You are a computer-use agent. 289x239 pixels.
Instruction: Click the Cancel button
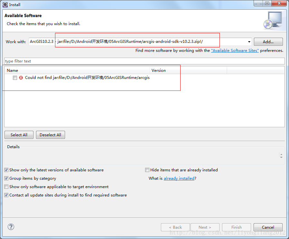point(268,227)
